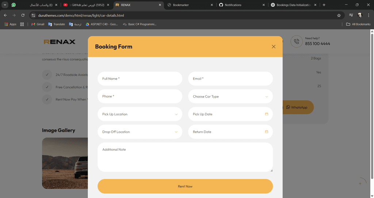Click the browser forward arrow
This screenshot has width=374, height=198.
[x=14, y=15]
